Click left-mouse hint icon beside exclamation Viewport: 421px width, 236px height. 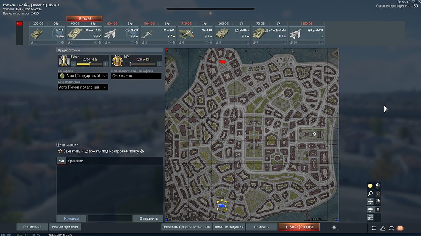pos(378,186)
